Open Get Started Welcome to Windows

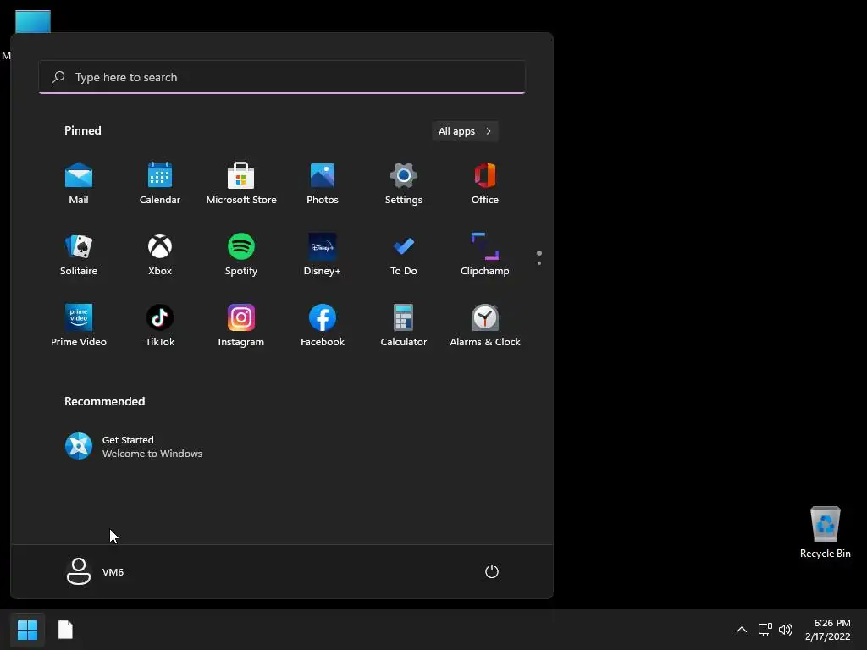(x=134, y=447)
